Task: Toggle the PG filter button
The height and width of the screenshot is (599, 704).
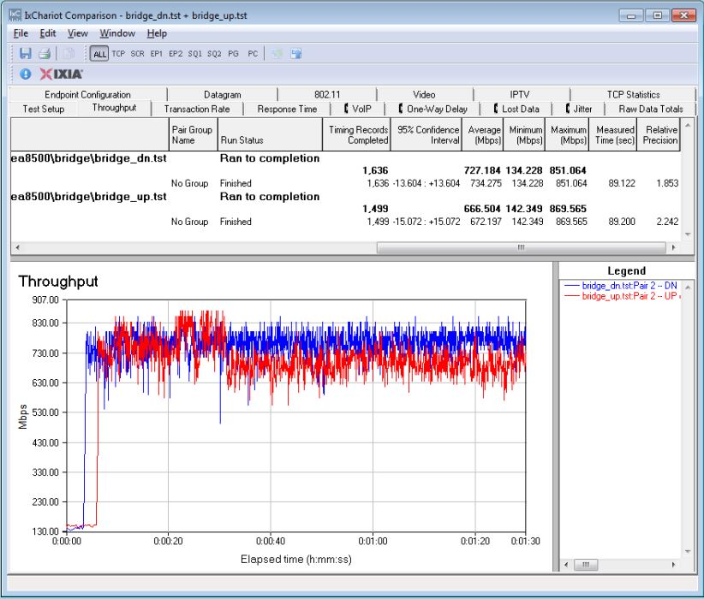Action: click(233, 54)
